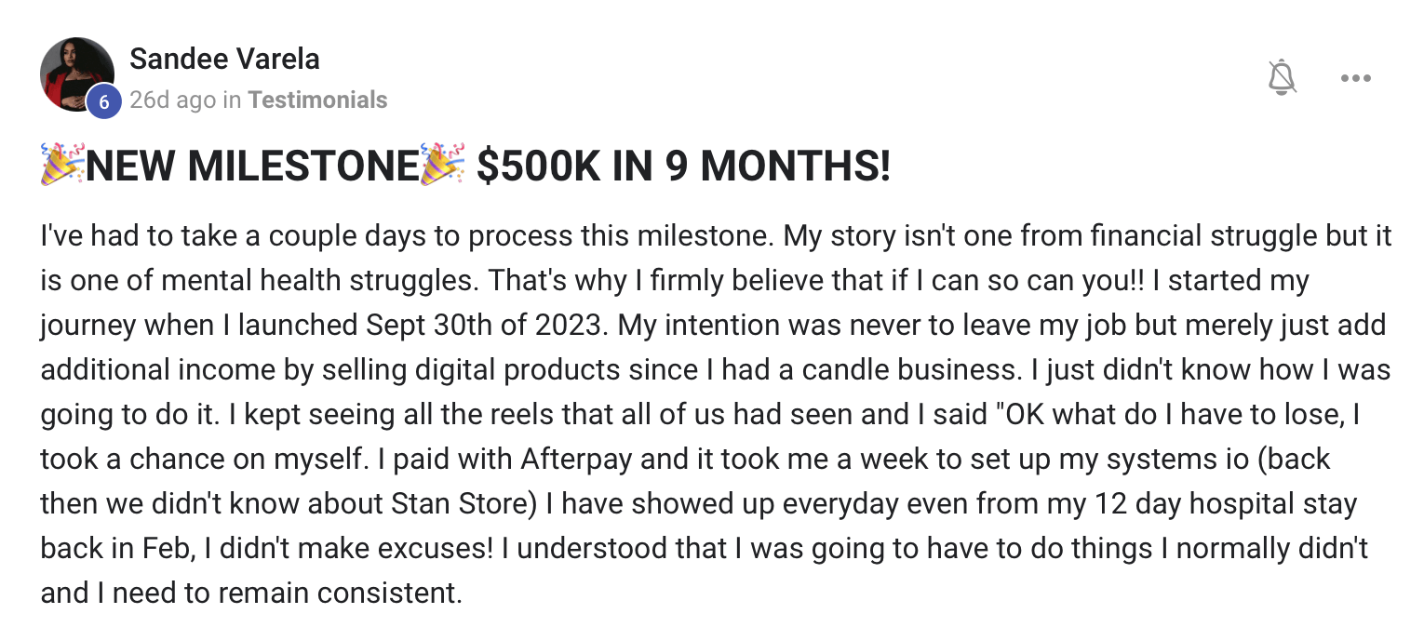The width and height of the screenshot is (1424, 627).
Task: Open the three-dot post options menu
Action: (1356, 78)
